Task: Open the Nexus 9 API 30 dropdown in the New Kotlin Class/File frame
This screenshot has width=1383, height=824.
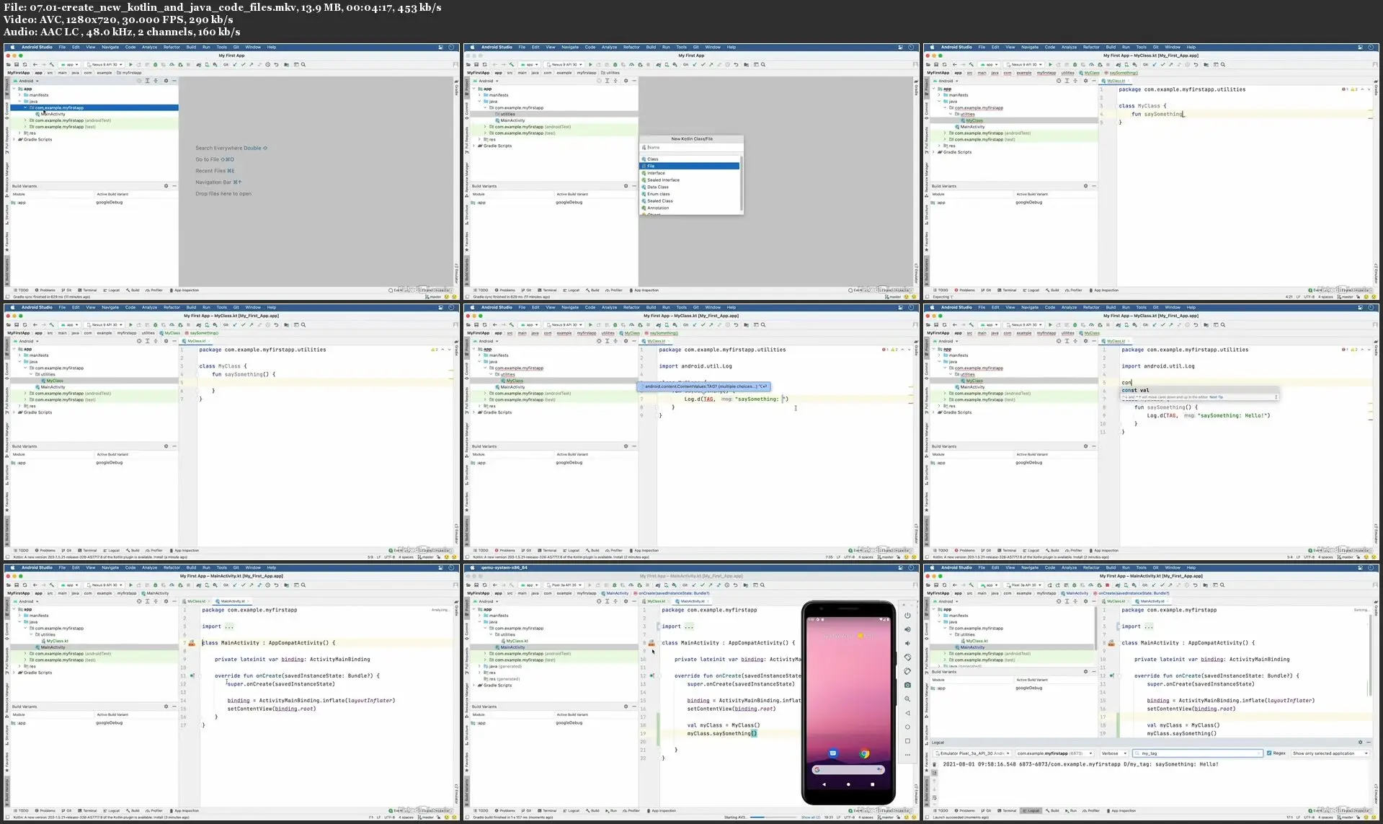Action: tap(564, 65)
